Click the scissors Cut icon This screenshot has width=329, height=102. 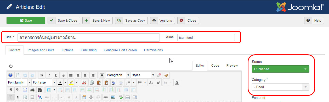click(x=84, y=82)
